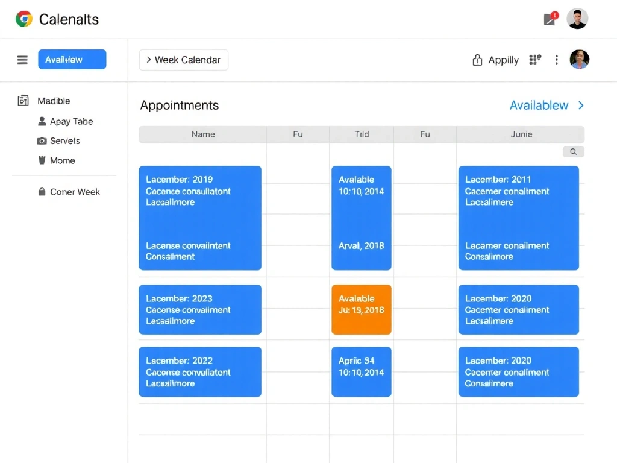Click the Servets camera icon
617x463 pixels.
pyautogui.click(x=42, y=141)
